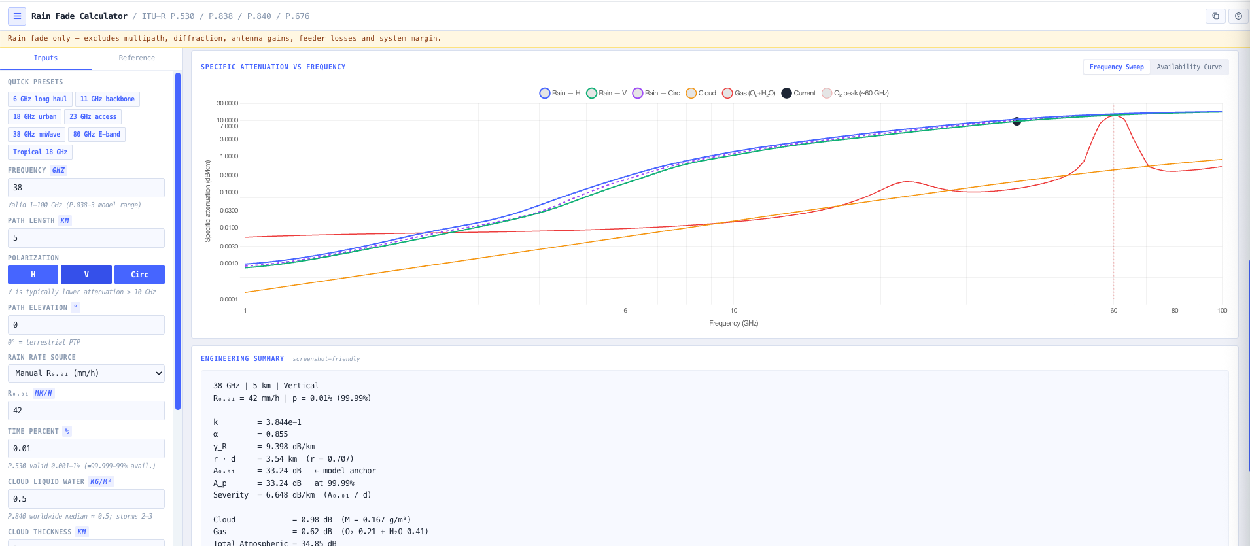This screenshot has width=1250, height=546.
Task: Toggle the Current point legend entry
Action: (x=799, y=93)
